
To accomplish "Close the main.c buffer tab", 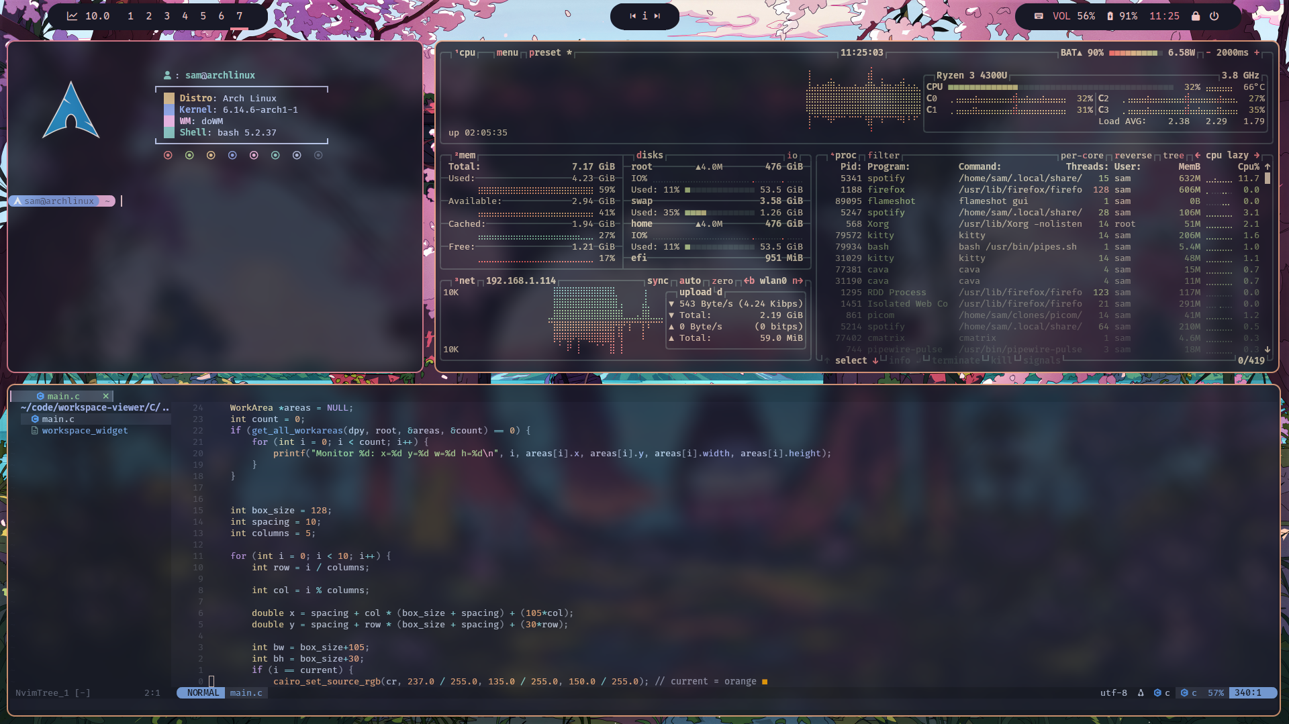I will click(x=105, y=396).
